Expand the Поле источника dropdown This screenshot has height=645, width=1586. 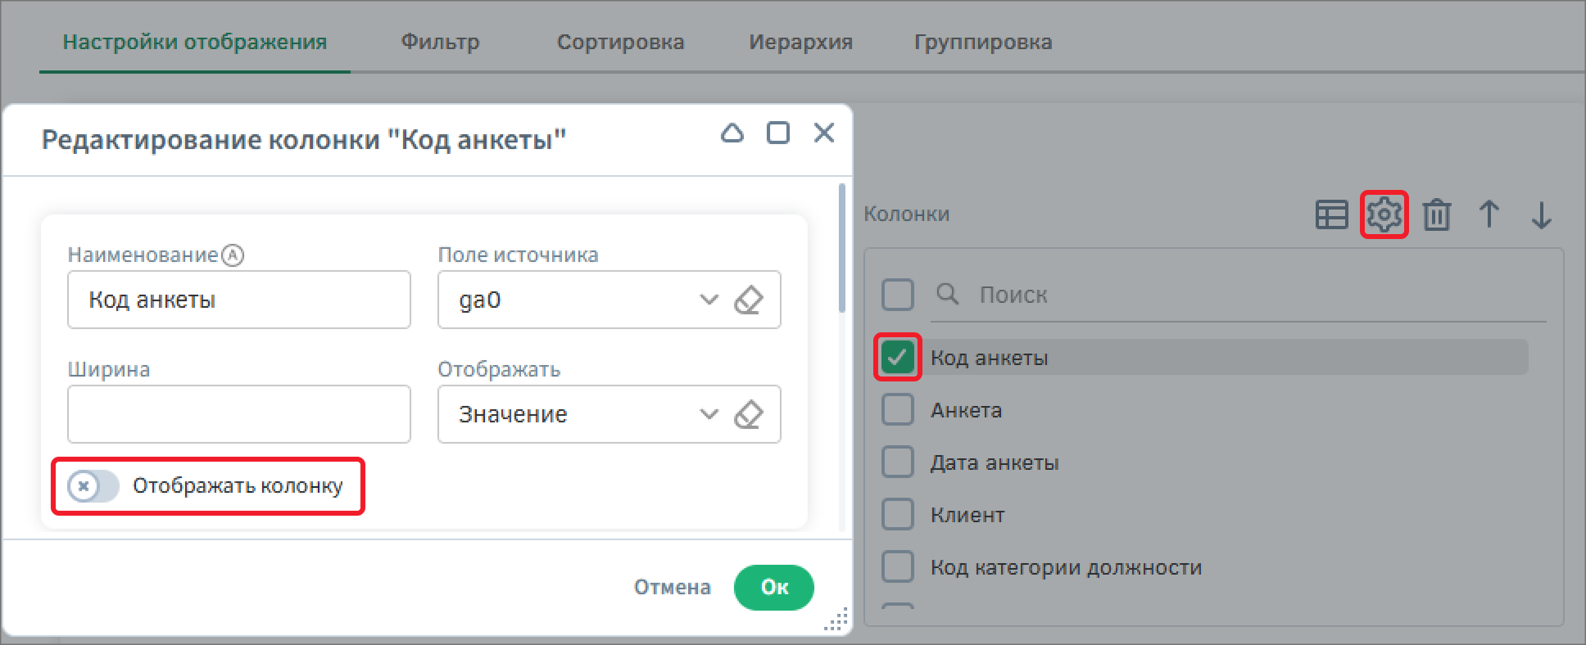[709, 300]
